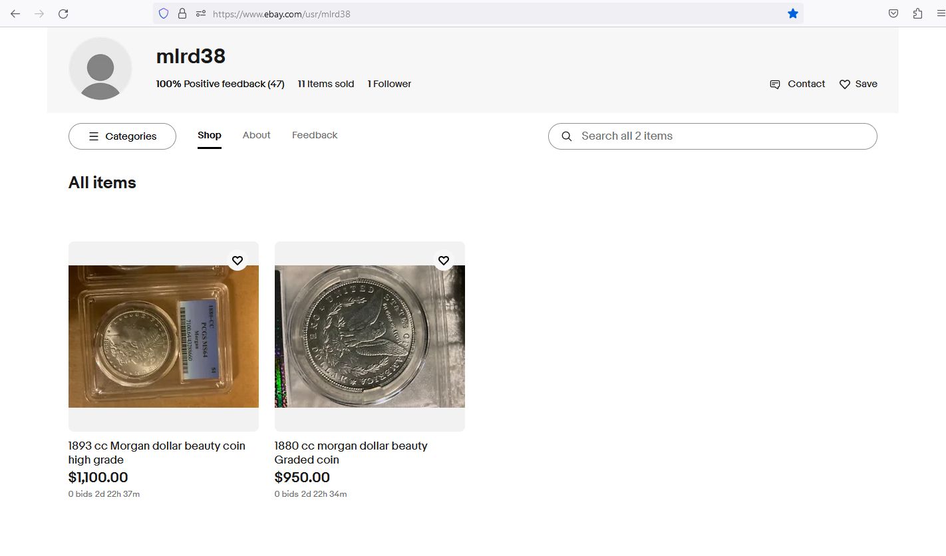
Task: Click the site permissions icon in address bar
Action: (x=201, y=13)
